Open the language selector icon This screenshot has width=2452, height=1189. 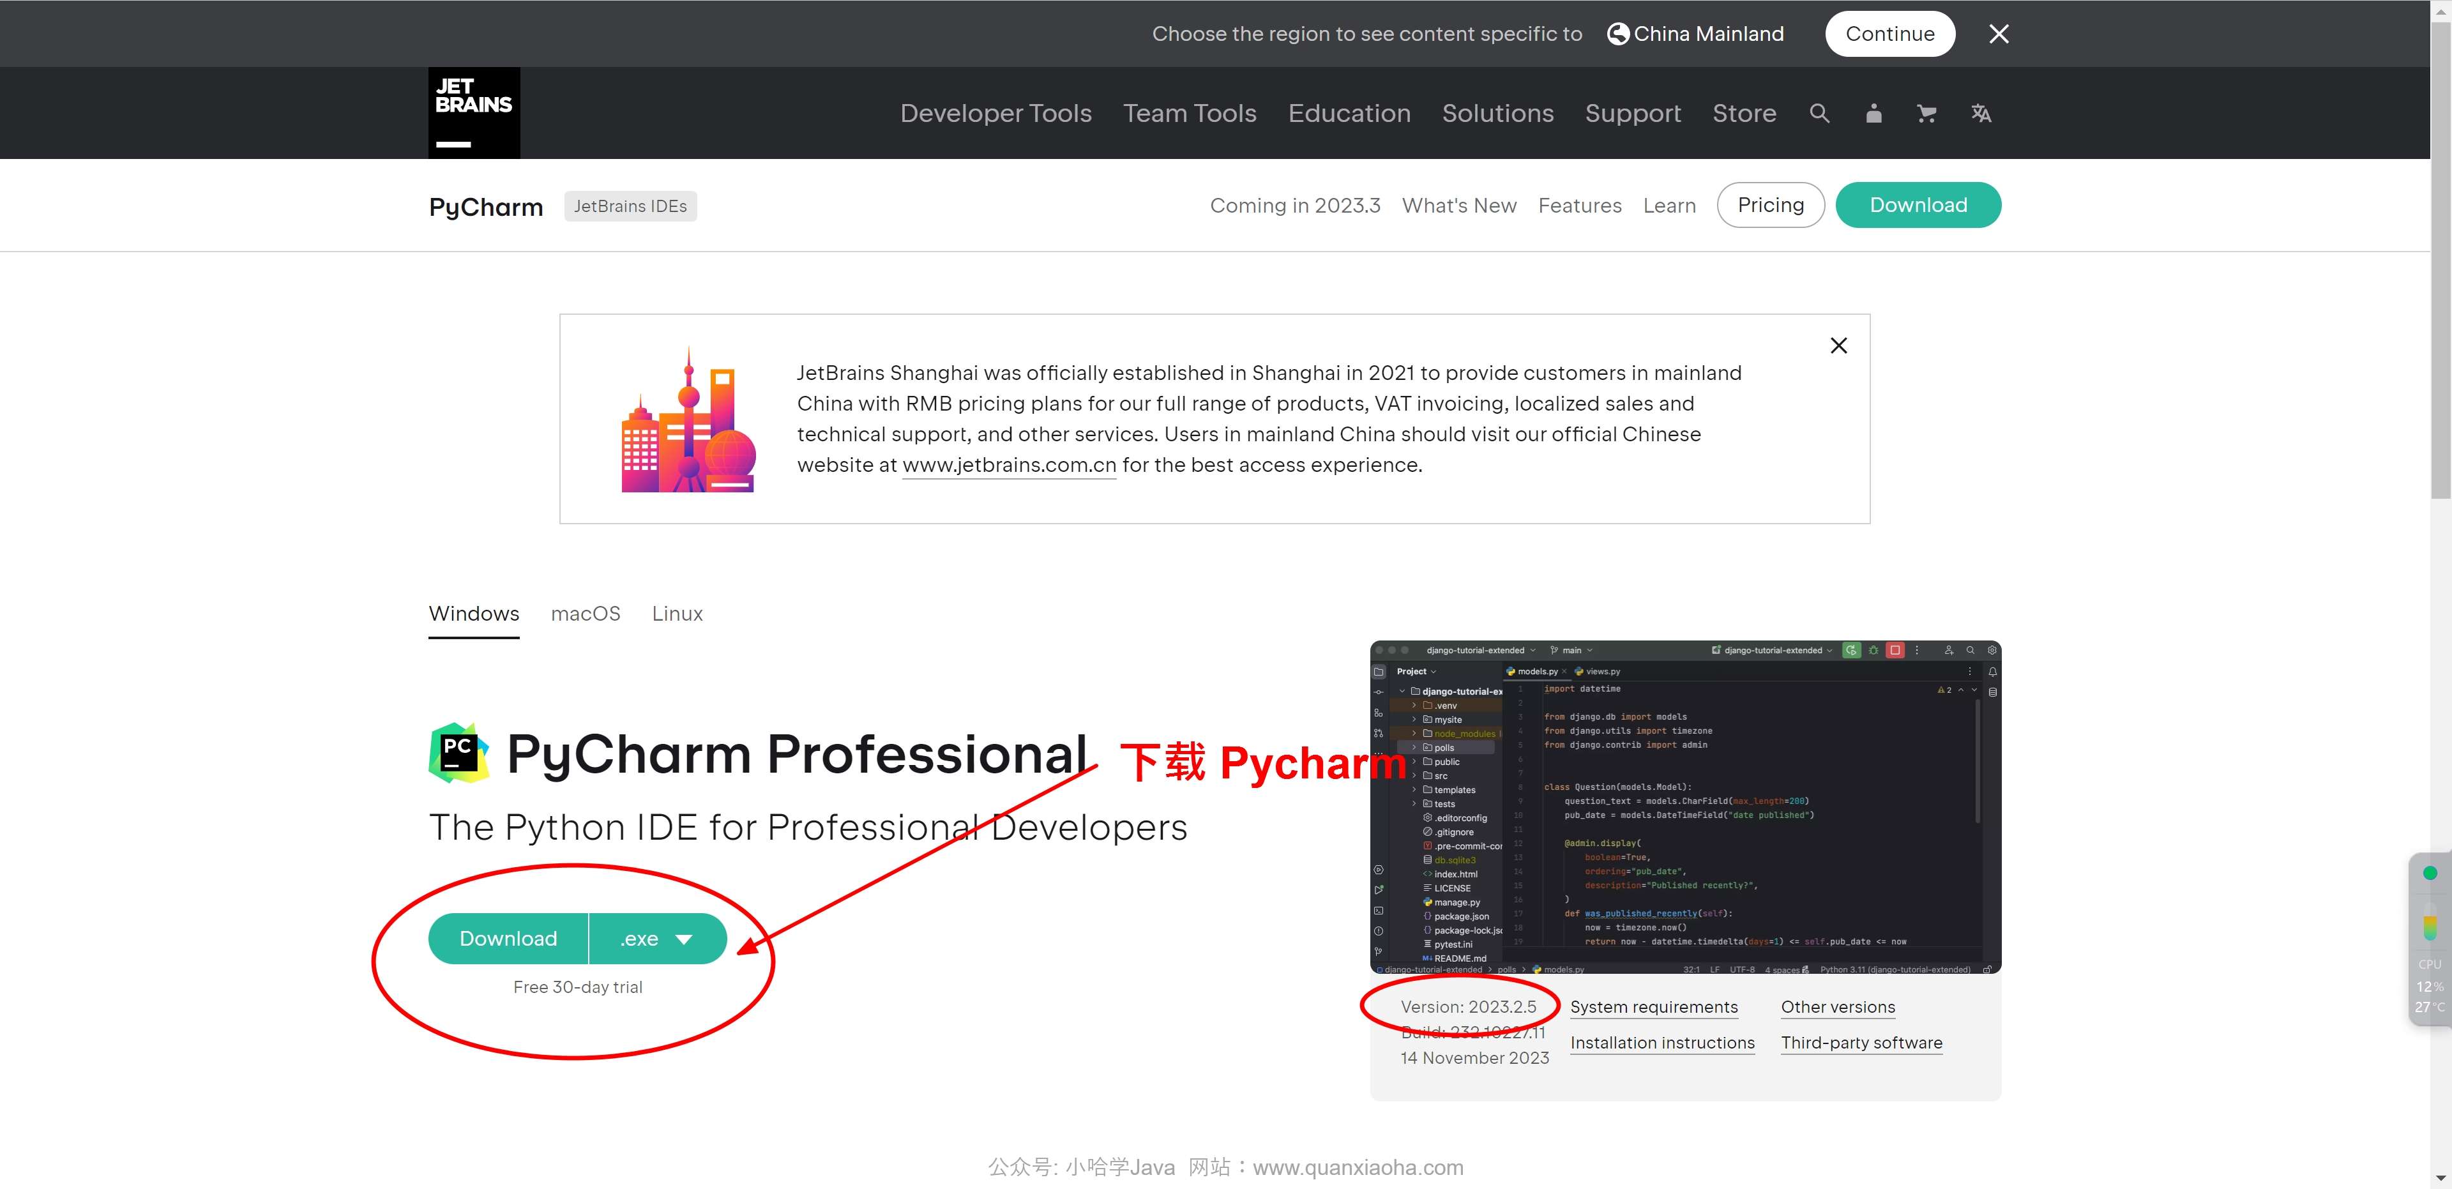1981,113
